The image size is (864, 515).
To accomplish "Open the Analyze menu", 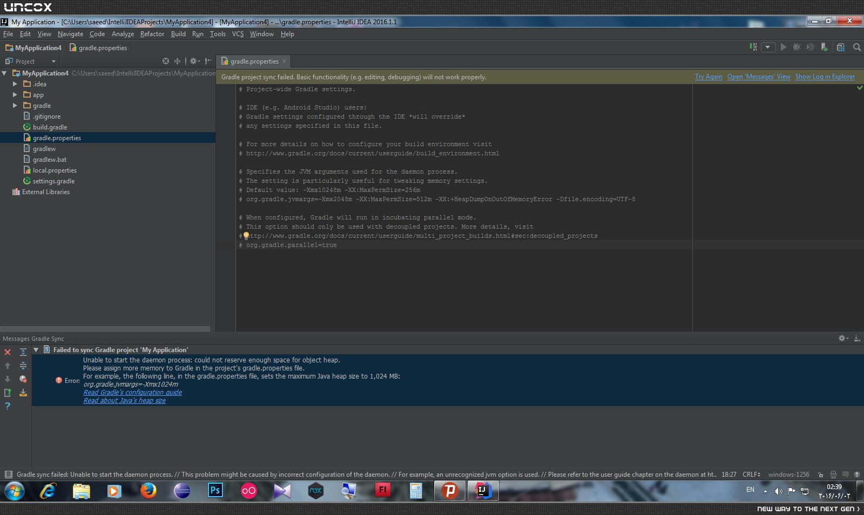I will coord(123,33).
